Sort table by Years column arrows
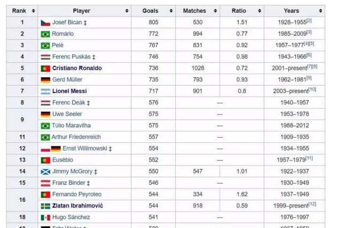The width and height of the screenshot is (343, 228). (x=320, y=11)
